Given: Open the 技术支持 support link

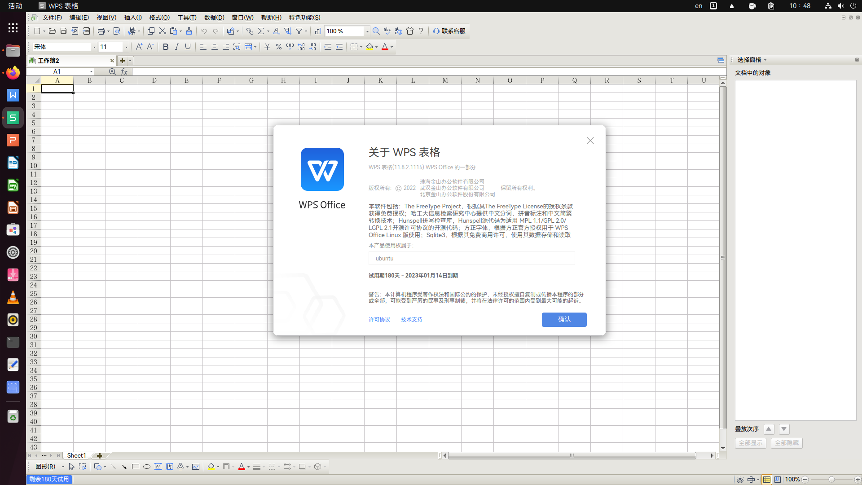Looking at the screenshot, I should point(412,320).
